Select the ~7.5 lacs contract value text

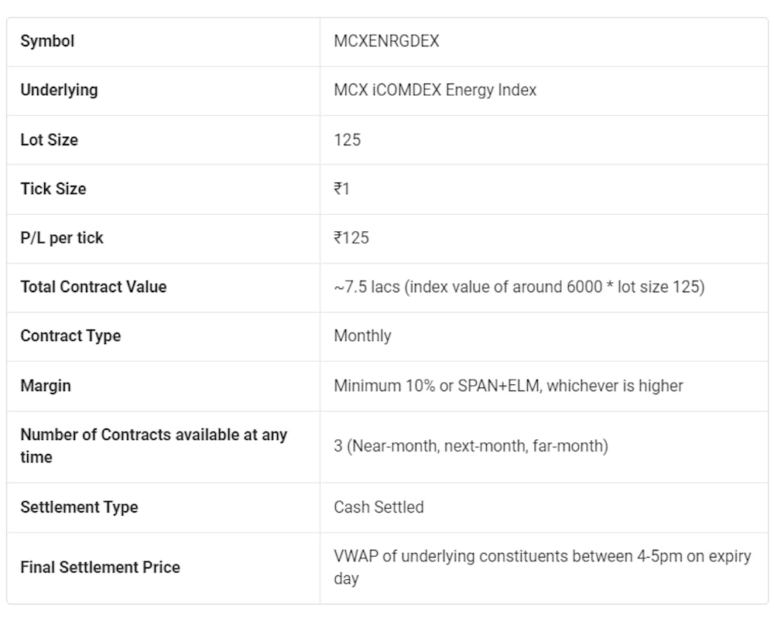click(519, 287)
